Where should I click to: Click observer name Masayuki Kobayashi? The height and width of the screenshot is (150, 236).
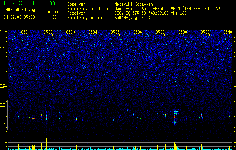pyautogui.click(x=134, y=4)
